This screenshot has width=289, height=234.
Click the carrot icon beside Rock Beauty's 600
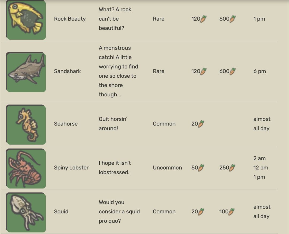click(233, 19)
